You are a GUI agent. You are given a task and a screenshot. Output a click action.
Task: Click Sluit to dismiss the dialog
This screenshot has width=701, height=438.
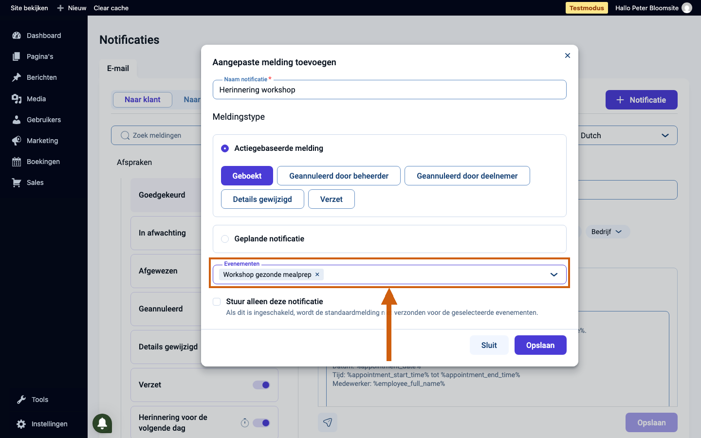489,345
